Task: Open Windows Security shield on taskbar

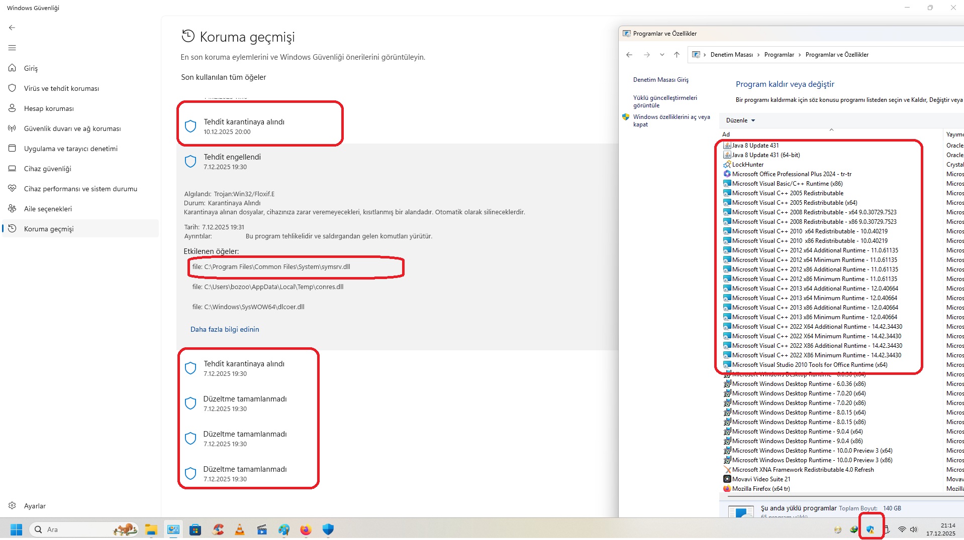Action: pos(328,529)
